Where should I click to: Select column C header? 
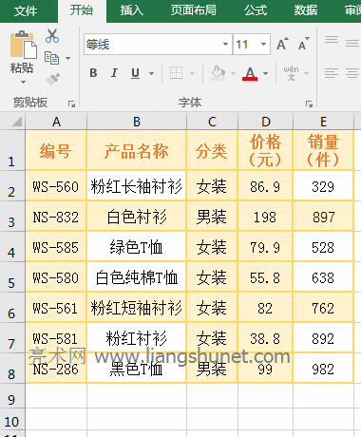tap(212, 122)
